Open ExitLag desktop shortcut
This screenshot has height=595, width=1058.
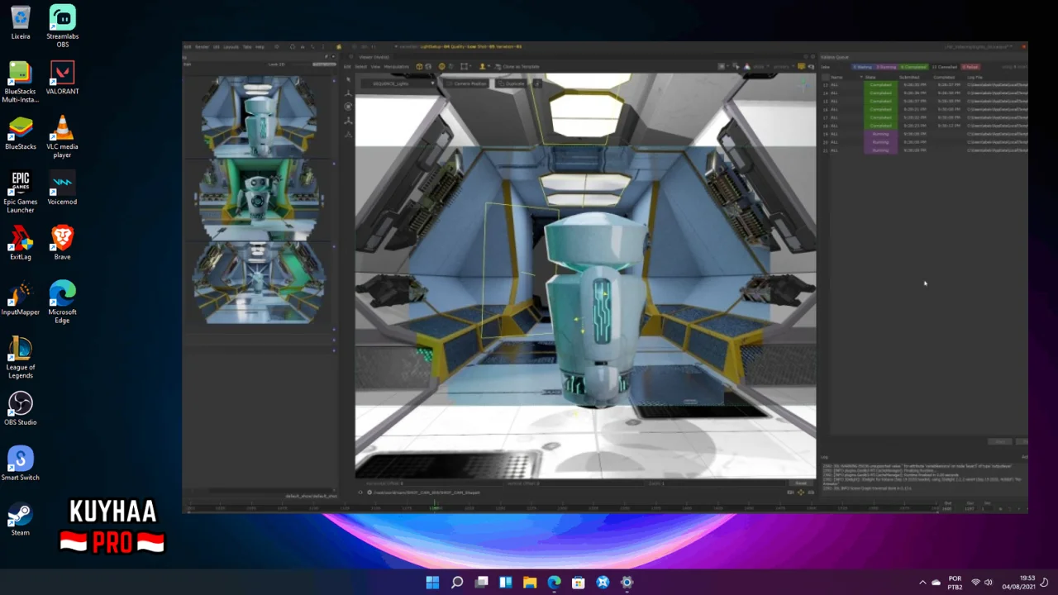point(21,244)
